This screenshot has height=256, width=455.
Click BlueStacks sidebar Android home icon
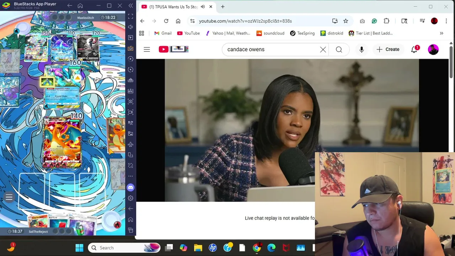[130, 219]
